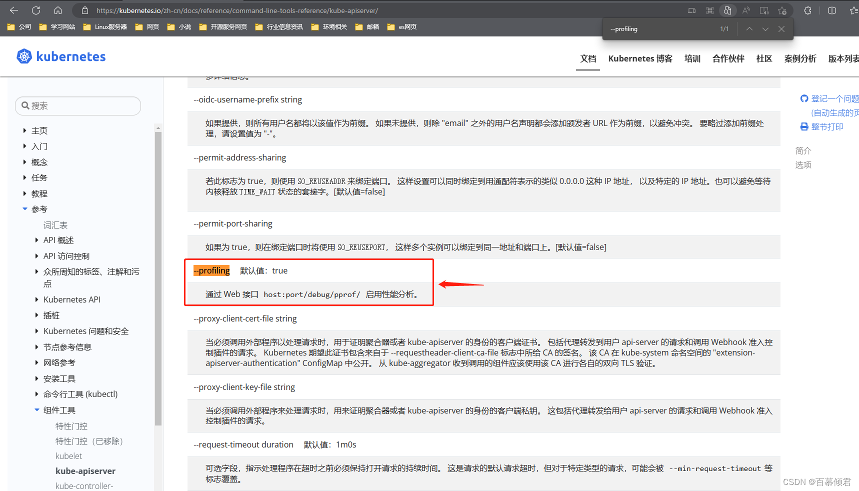Open the favorites list icon
Image resolution: width=859 pixels, height=491 pixels.
point(853,10)
